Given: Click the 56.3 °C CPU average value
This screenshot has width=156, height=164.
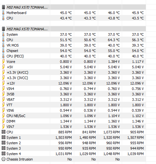Looking at the screenshot, I should pyautogui.click(x=138, y=40).
